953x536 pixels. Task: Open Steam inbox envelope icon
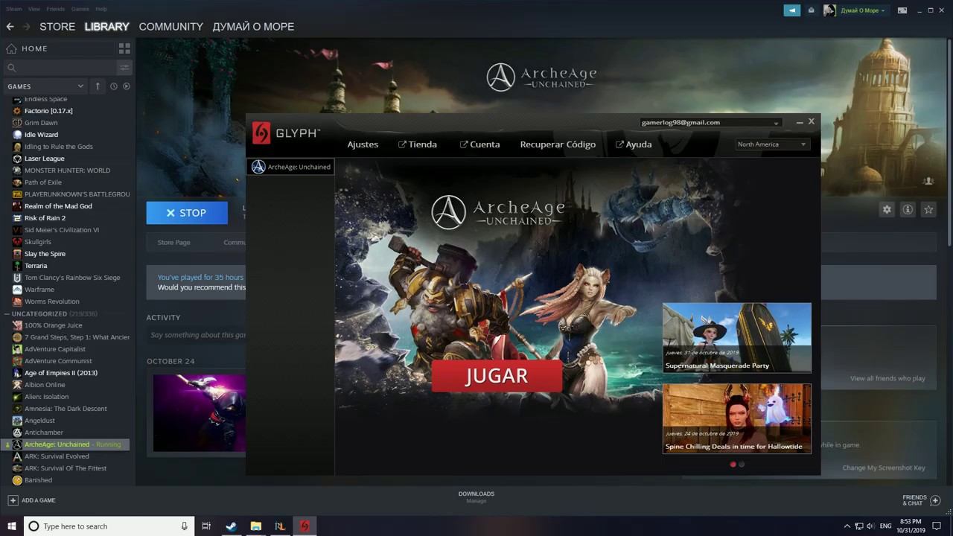pyautogui.click(x=811, y=10)
